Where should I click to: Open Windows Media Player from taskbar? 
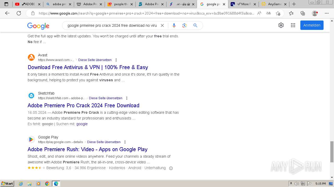coord(38,184)
